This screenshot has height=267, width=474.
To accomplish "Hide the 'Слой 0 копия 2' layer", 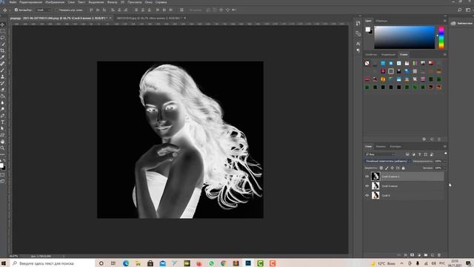I will [x=367, y=177].
